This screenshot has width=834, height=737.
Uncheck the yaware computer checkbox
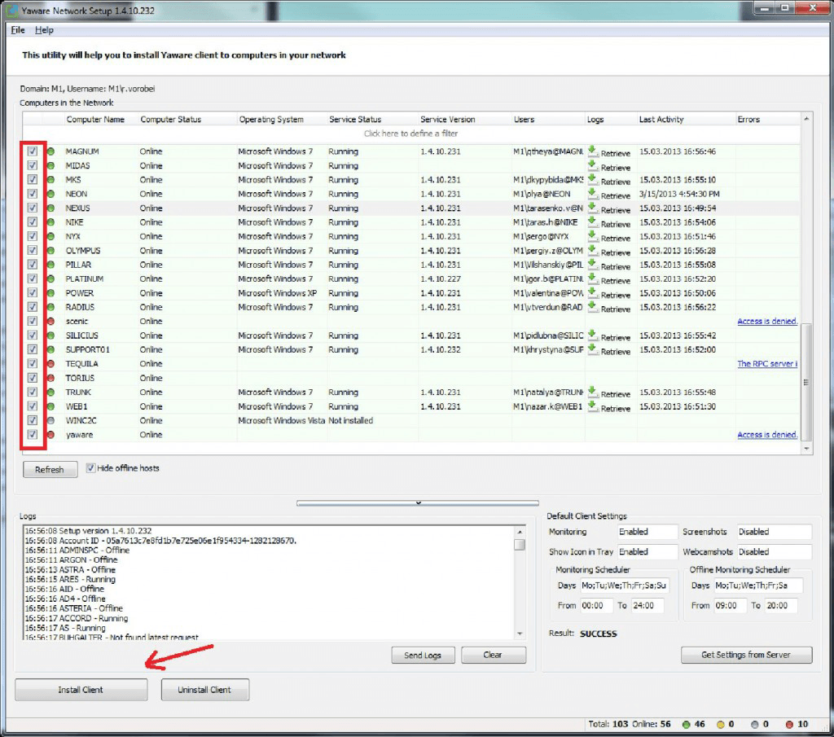pyautogui.click(x=33, y=434)
